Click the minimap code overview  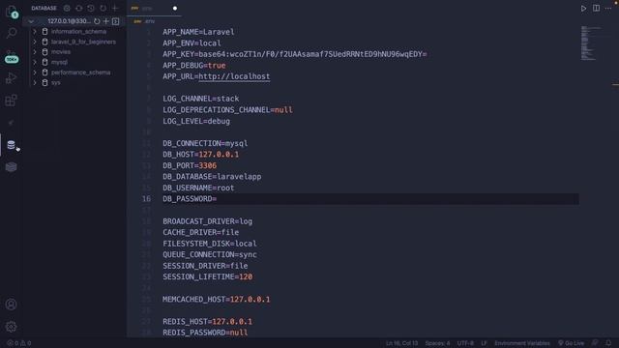click(x=592, y=43)
